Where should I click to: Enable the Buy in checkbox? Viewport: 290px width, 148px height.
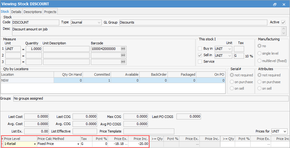pos(200,49)
